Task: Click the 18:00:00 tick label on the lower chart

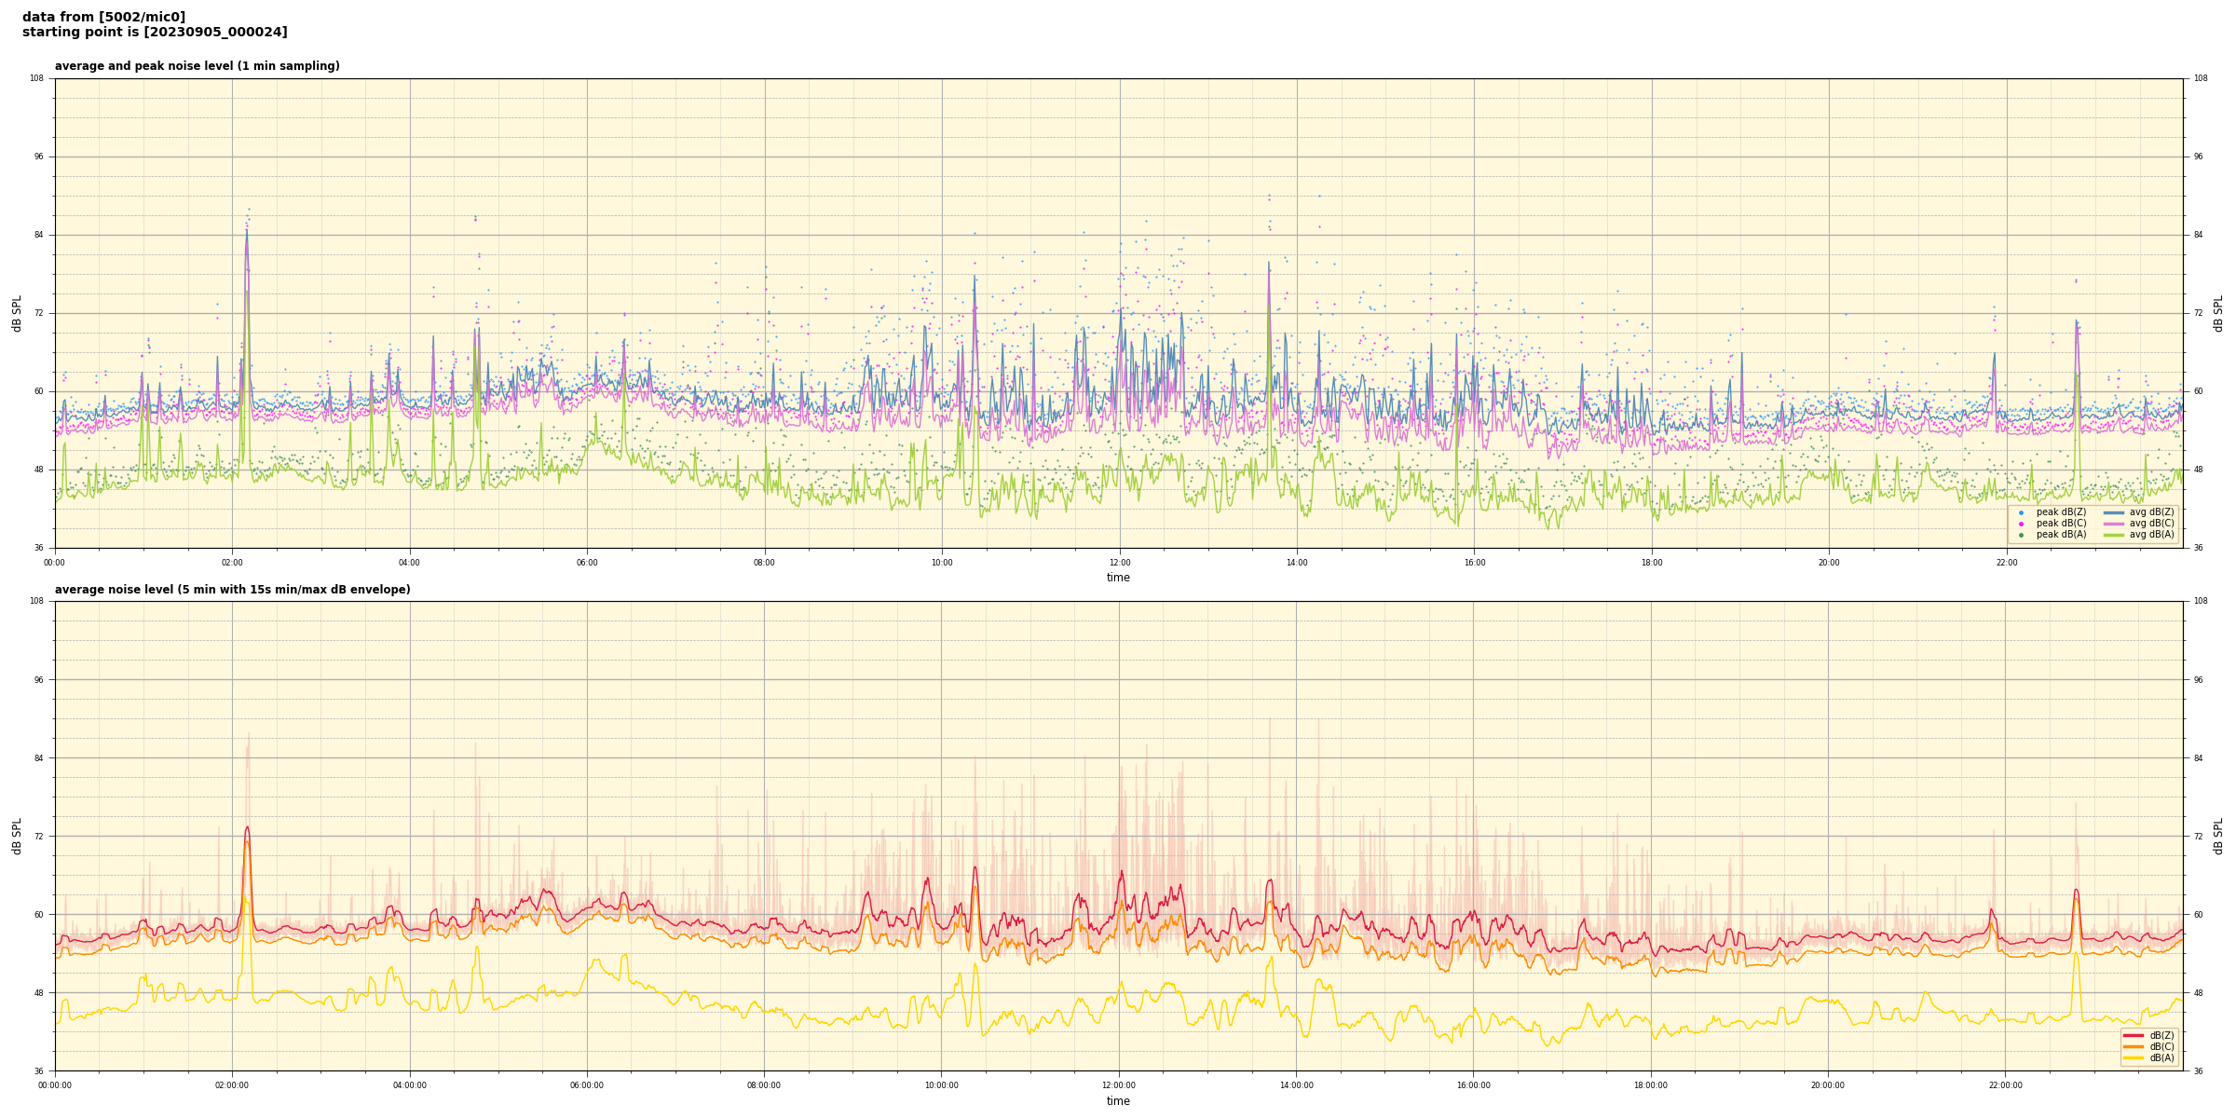Action: click(x=1651, y=1085)
